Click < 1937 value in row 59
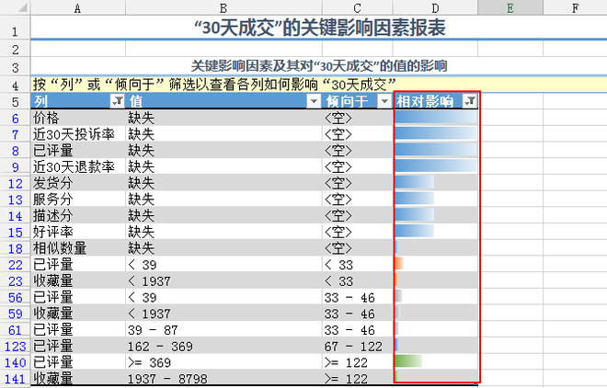 (223, 314)
